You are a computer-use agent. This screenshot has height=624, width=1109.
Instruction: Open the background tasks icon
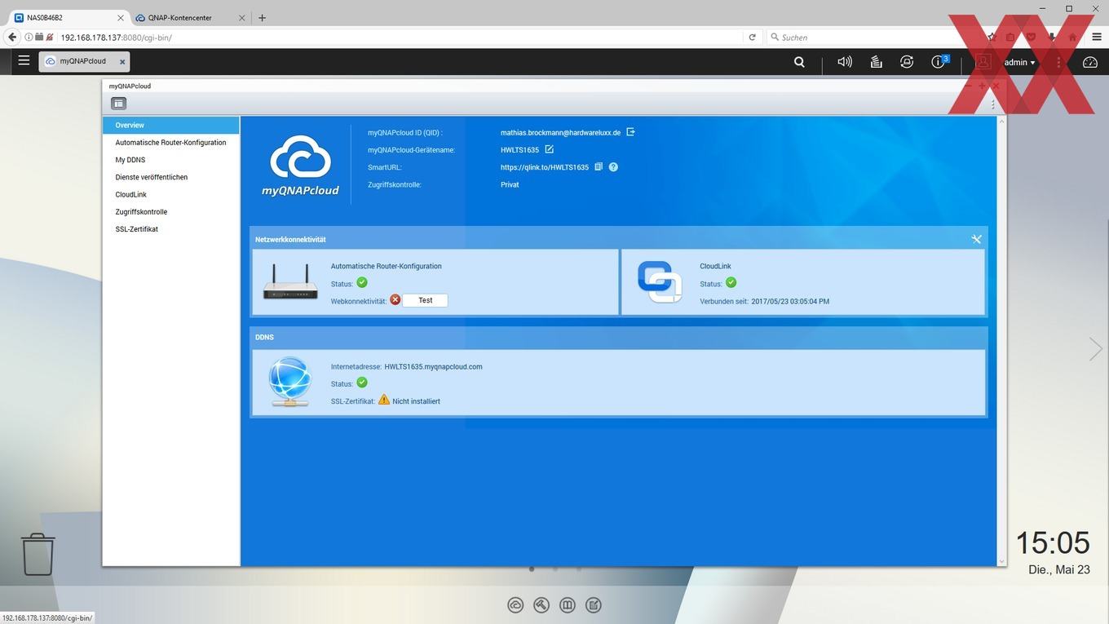coord(876,61)
